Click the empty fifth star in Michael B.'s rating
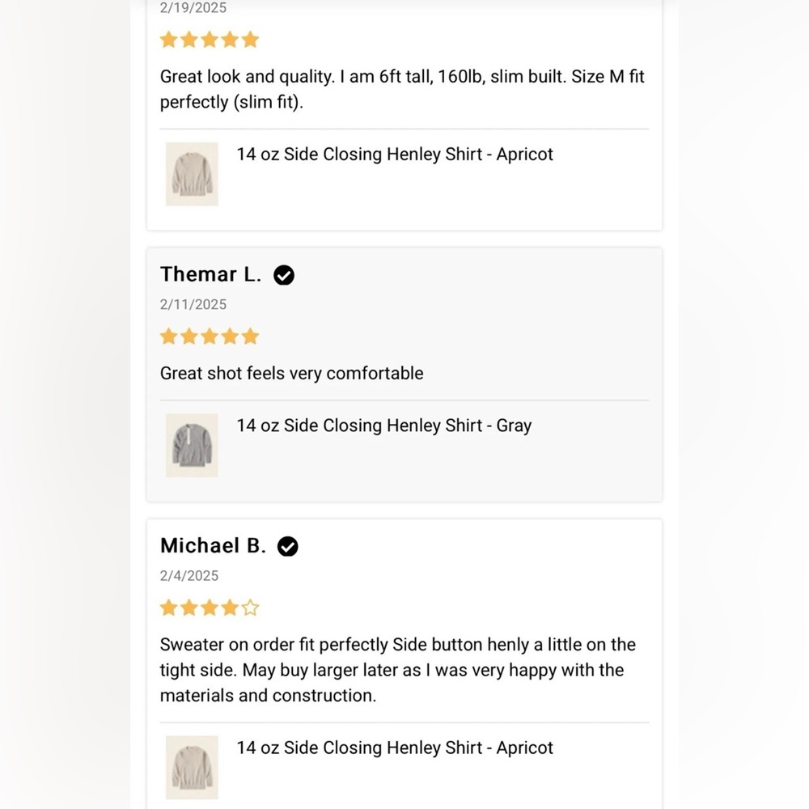This screenshot has height=809, width=809. tap(250, 608)
